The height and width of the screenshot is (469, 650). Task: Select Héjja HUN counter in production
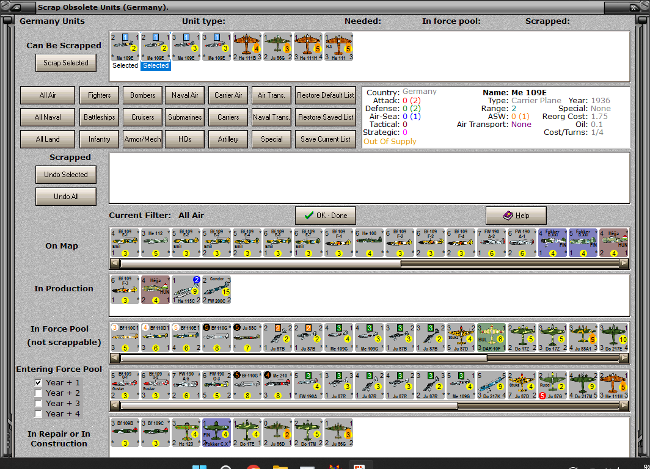click(155, 289)
